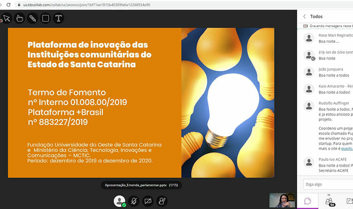This screenshot has width=353, height=209.
Task: Open the pupilo link in Rudolfo's message
Action: tap(346, 148)
